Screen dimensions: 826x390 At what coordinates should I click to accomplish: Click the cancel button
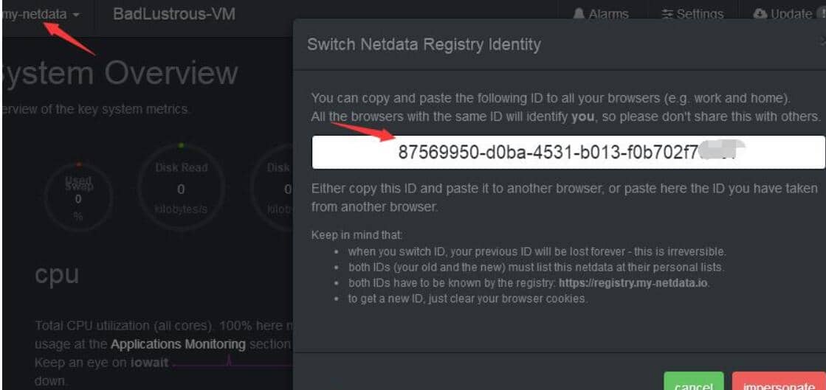coord(694,381)
